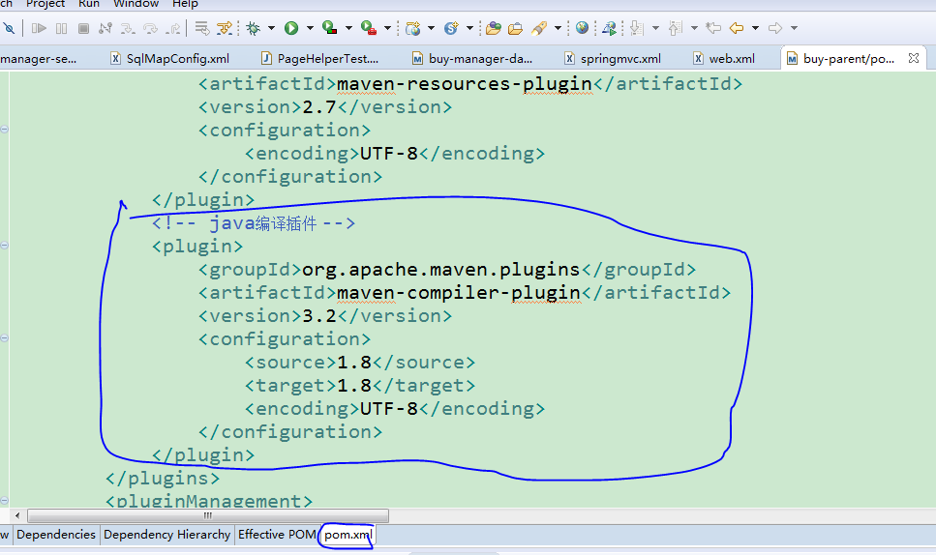Image resolution: width=936 pixels, height=555 pixels.
Task: Click the Step Into icon
Action: (x=128, y=28)
